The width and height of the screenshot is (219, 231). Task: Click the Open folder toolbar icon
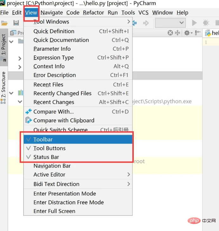[x=4, y=23]
